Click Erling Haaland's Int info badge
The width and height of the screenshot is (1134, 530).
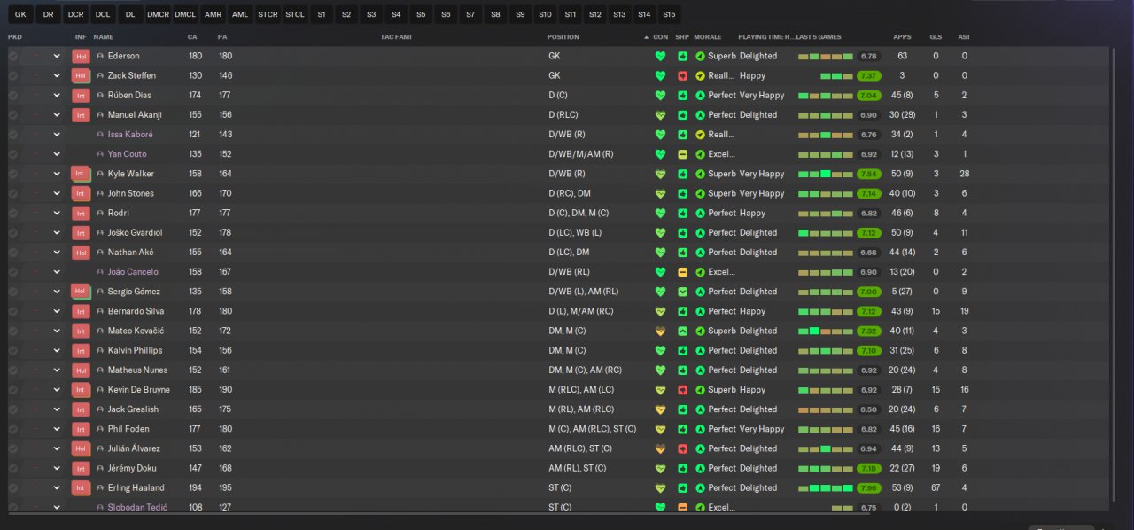81,487
